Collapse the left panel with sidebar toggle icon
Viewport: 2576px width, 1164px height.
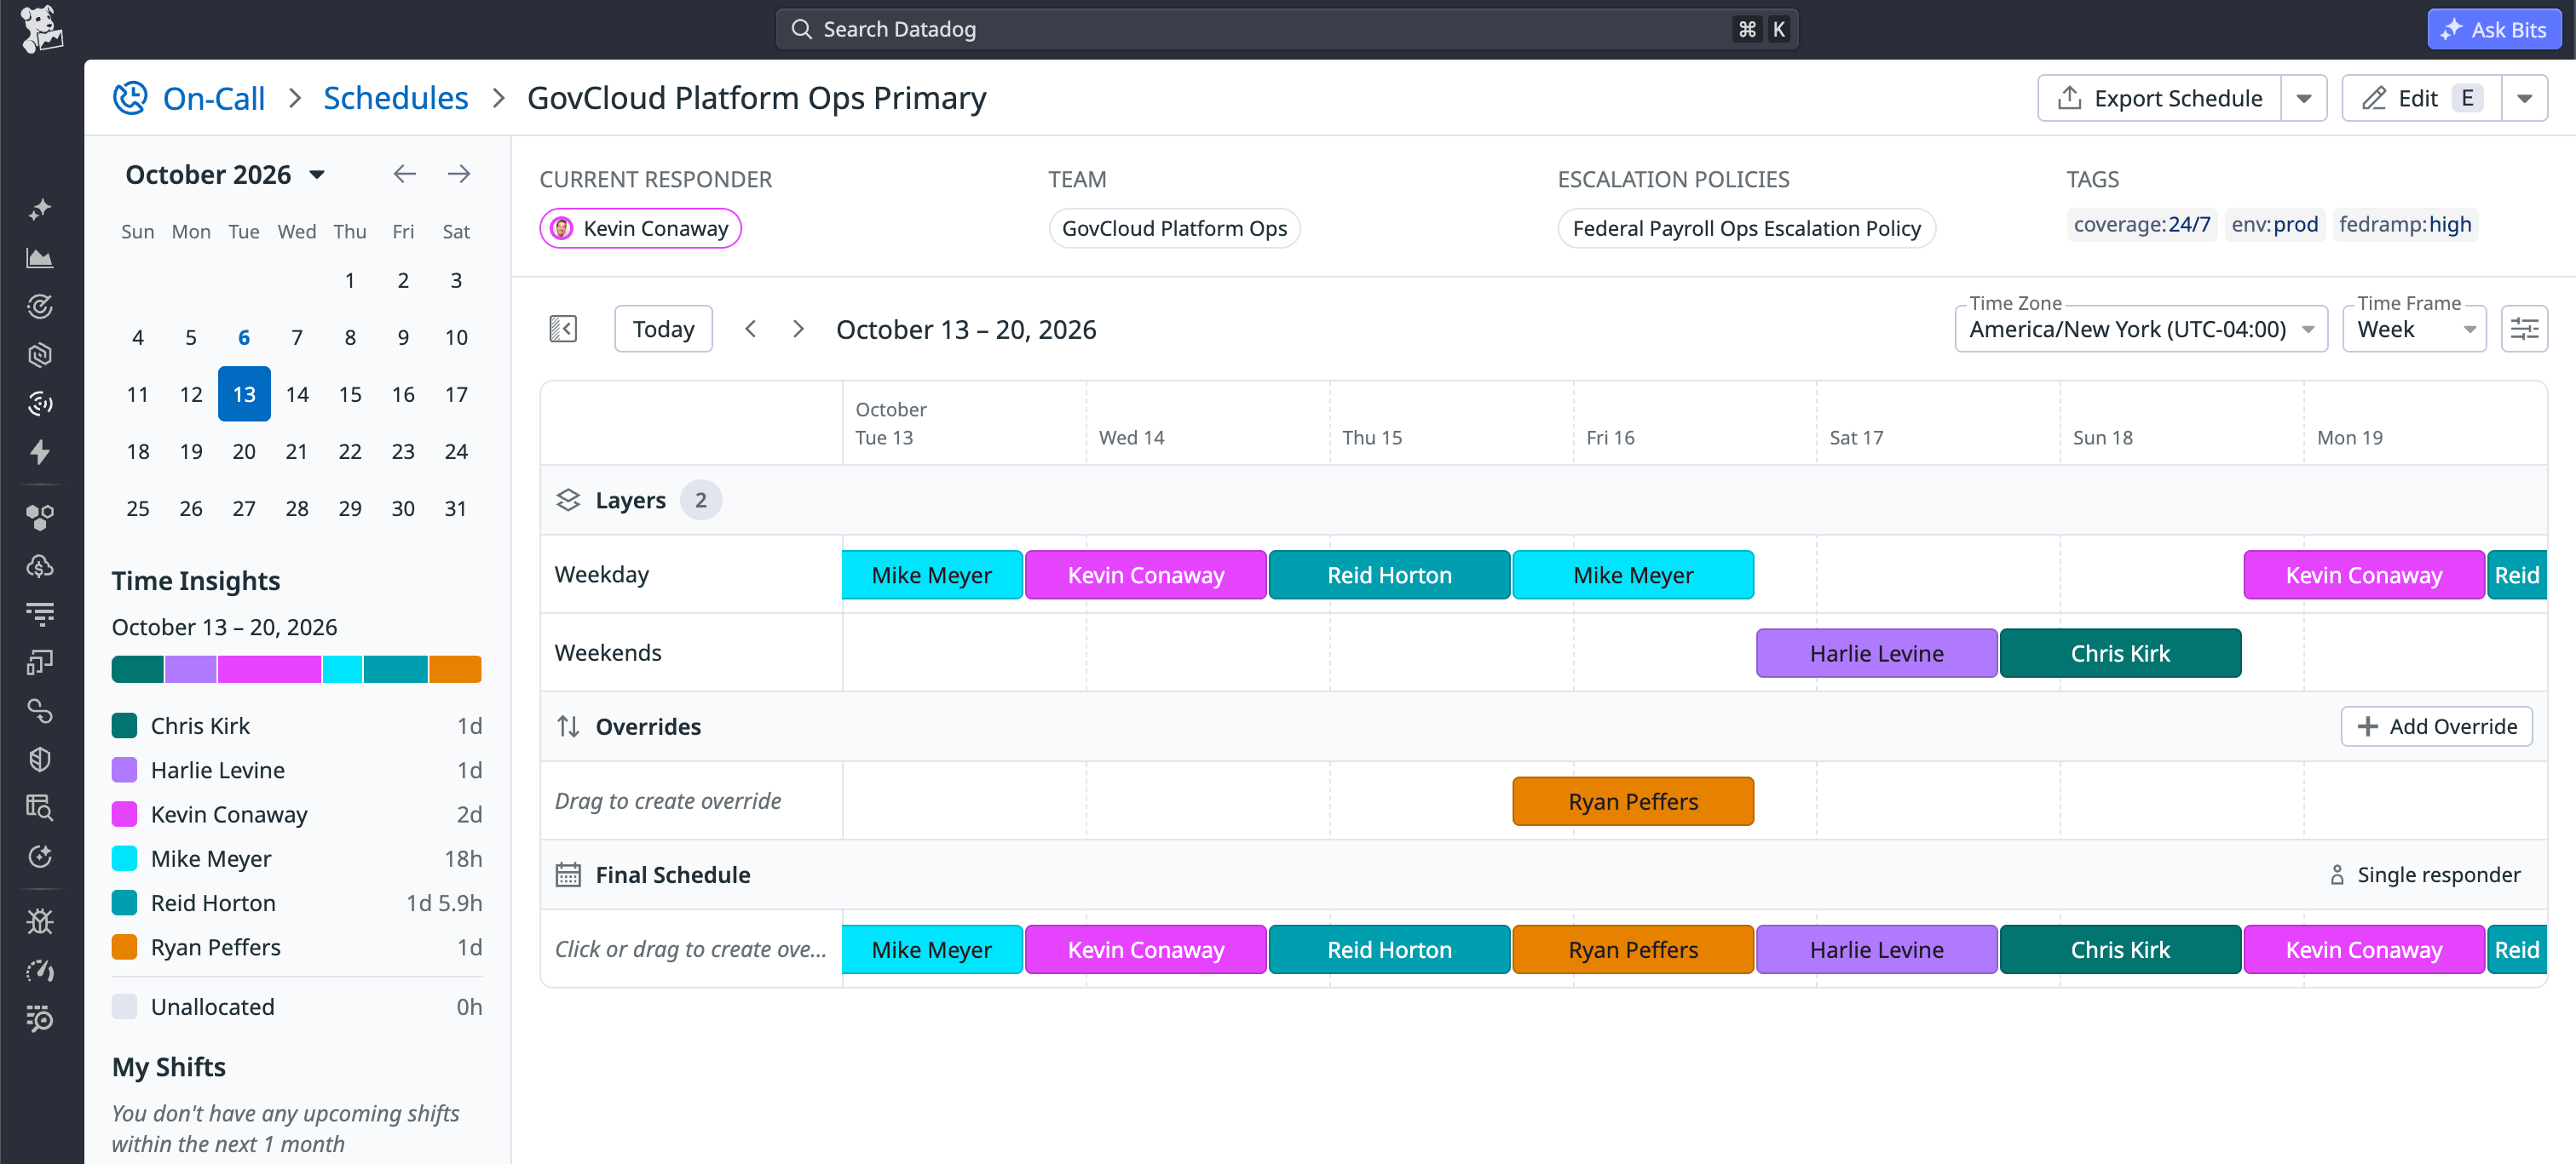pos(563,329)
